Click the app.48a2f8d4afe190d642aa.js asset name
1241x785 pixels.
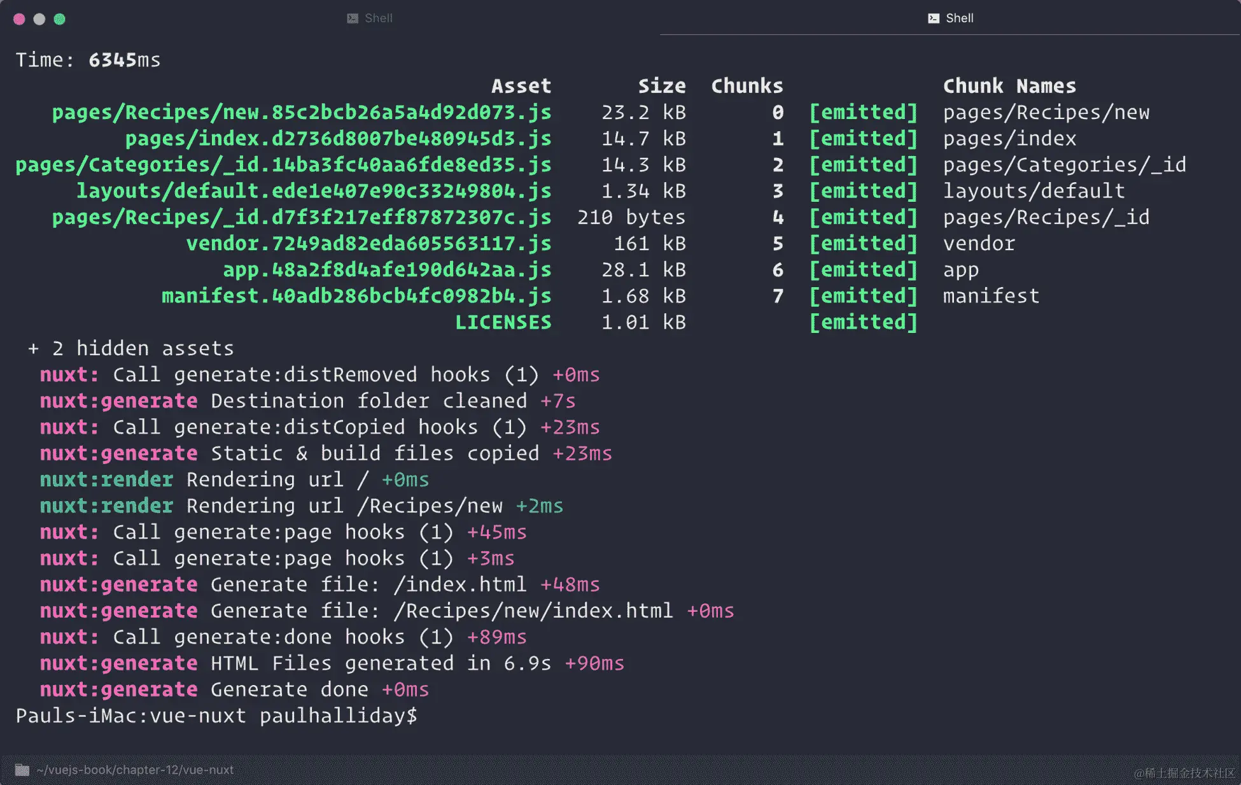[x=387, y=270]
